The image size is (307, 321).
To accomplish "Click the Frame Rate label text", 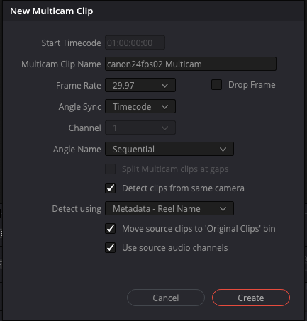I will (x=78, y=86).
